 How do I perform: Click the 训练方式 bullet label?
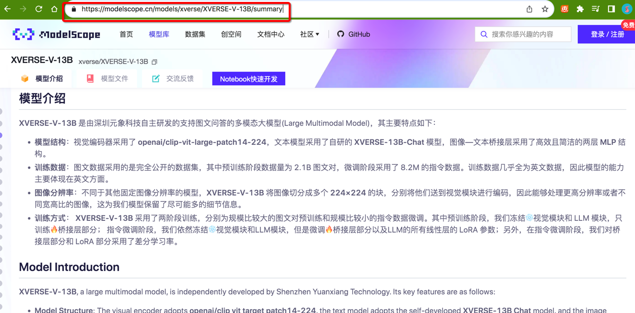pyautogui.click(x=50, y=218)
